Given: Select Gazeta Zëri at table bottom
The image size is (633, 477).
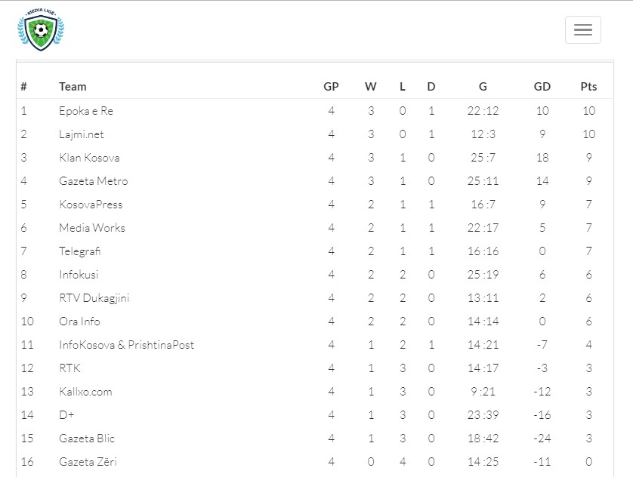Looking at the screenshot, I should click(88, 462).
